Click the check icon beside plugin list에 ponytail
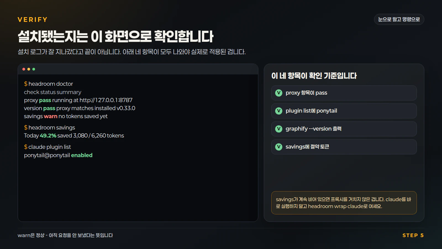 (x=279, y=111)
